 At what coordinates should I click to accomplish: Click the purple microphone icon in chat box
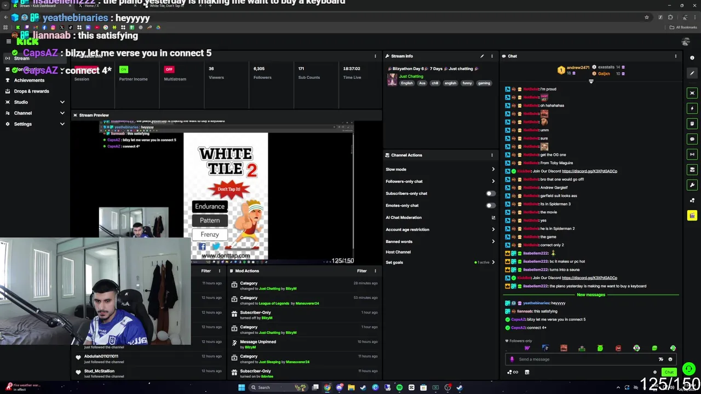[x=512, y=360]
